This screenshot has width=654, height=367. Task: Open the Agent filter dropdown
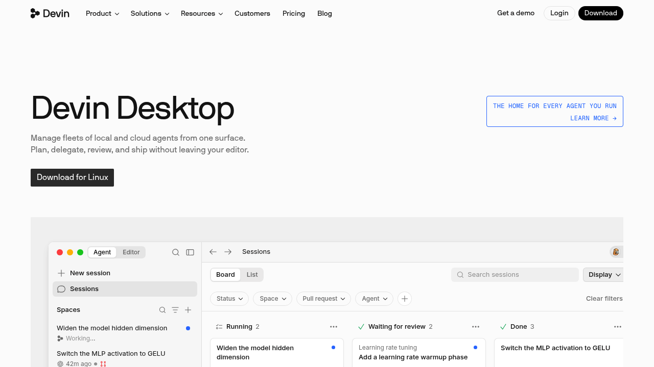(374, 299)
